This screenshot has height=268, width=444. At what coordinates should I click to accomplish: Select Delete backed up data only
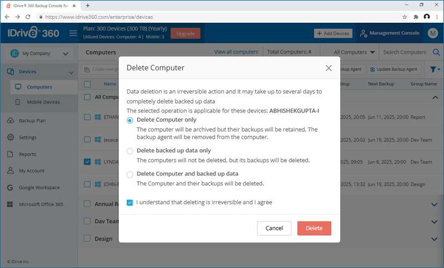[x=130, y=151]
